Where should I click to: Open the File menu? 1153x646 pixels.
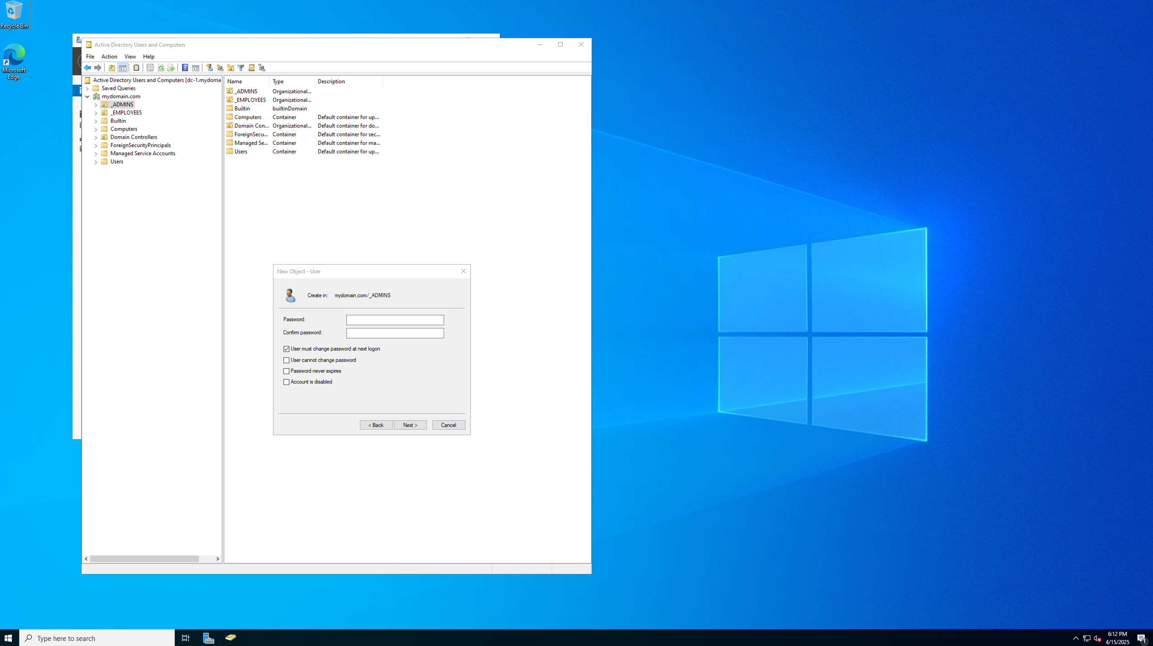coord(90,57)
